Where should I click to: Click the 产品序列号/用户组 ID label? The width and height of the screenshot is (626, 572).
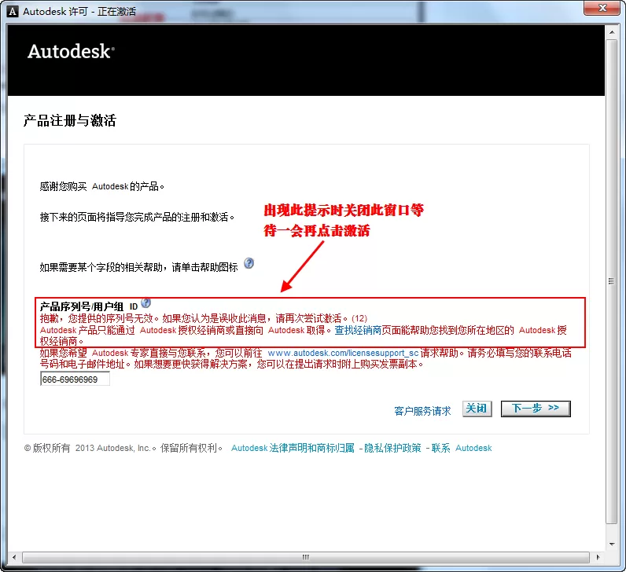tap(89, 306)
